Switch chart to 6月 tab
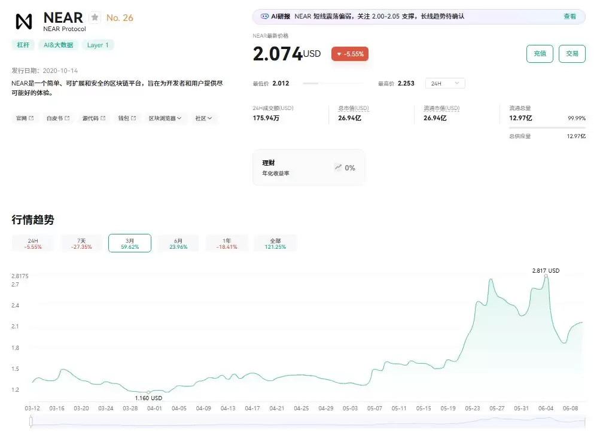603x448 pixels. coord(178,243)
